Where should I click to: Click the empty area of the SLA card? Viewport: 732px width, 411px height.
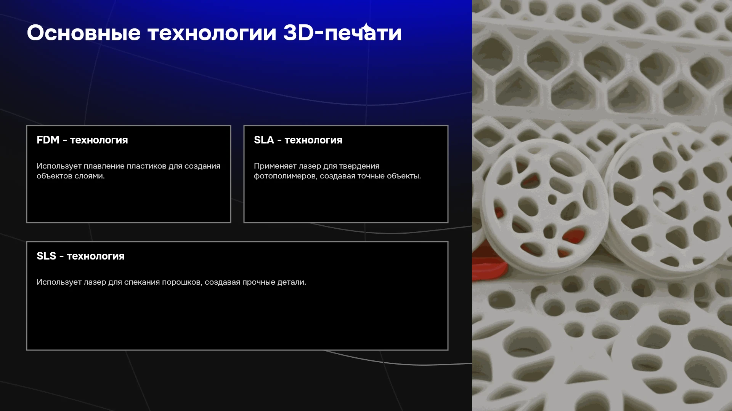[x=346, y=202]
